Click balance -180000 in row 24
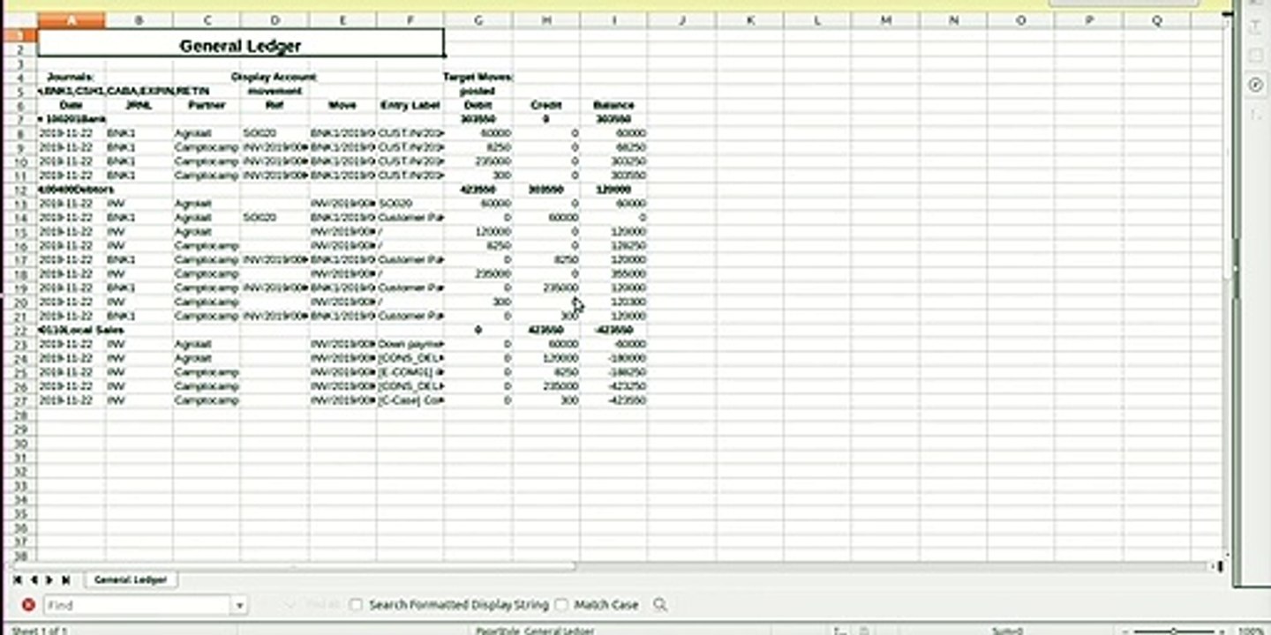The height and width of the screenshot is (635, 1271). coord(613,358)
